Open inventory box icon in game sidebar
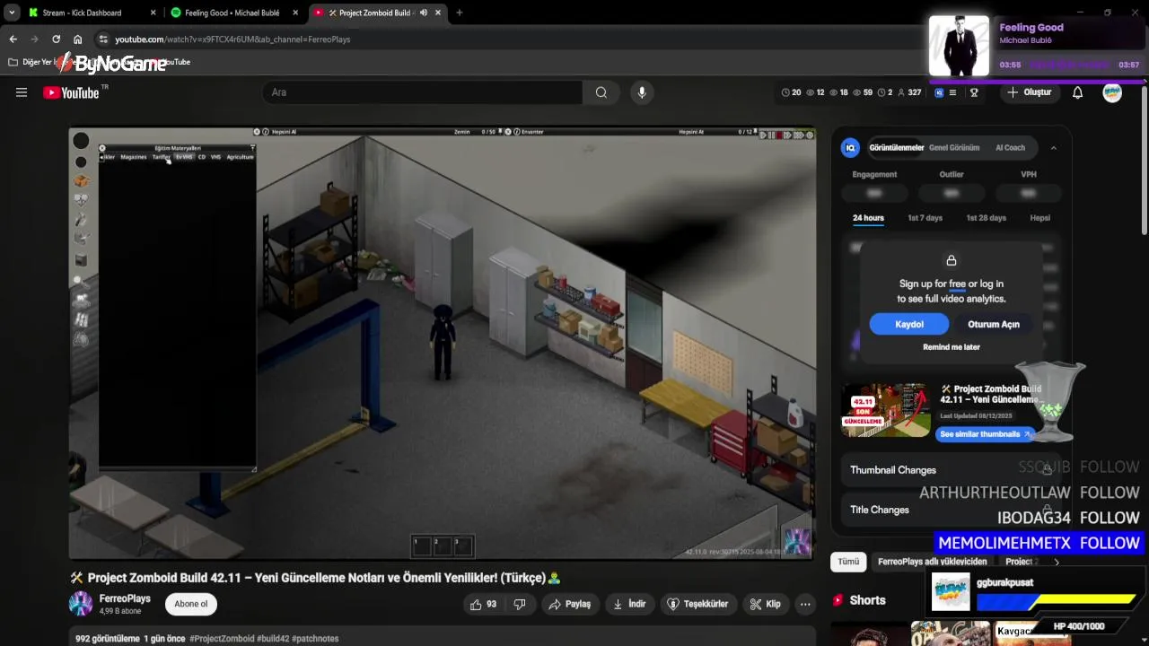 81,180
